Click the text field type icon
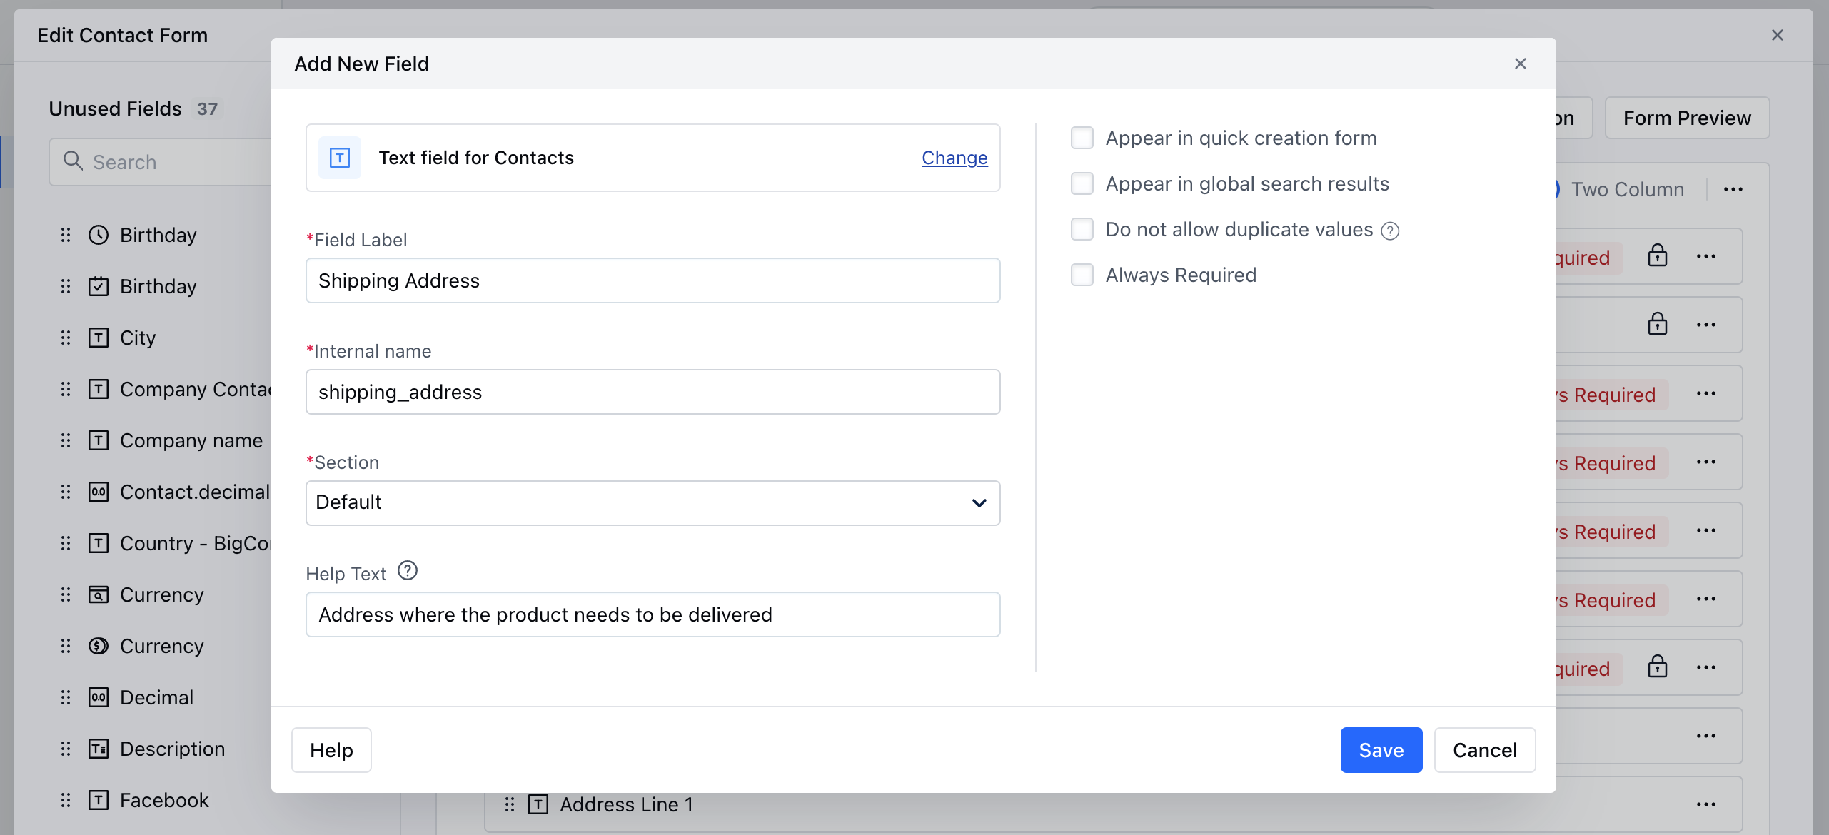1829x835 pixels. tap(340, 158)
